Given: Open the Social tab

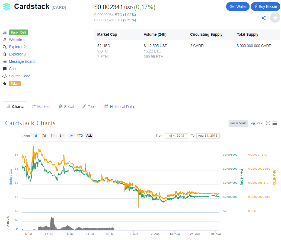Looking at the screenshot, I should 66,107.
